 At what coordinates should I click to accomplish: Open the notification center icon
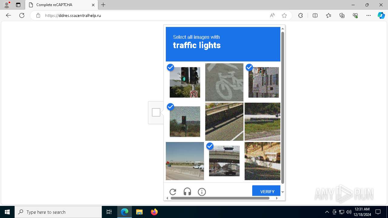tap(378, 212)
